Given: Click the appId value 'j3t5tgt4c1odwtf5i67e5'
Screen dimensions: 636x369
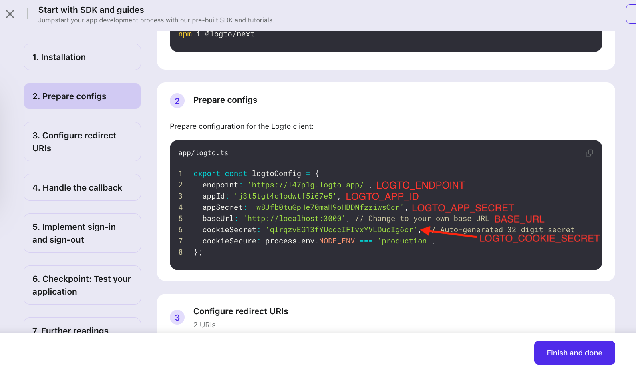Looking at the screenshot, I should (285, 196).
